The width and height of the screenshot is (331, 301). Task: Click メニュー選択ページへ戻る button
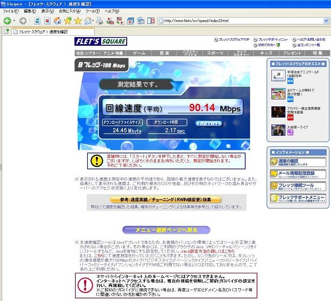tap(167, 230)
